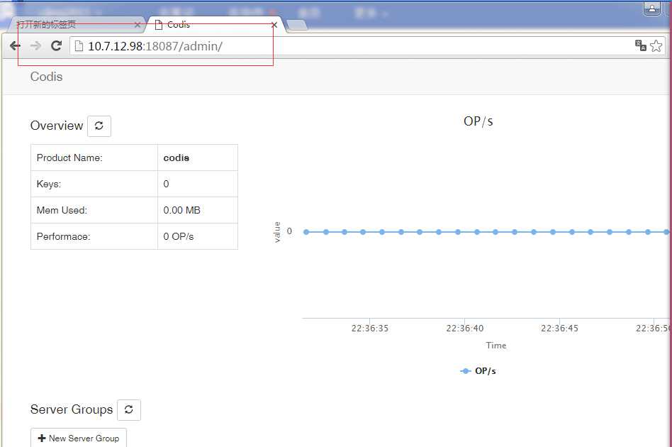The image size is (672, 447).
Task: Click the 0.00 MB value
Action: (x=181, y=210)
